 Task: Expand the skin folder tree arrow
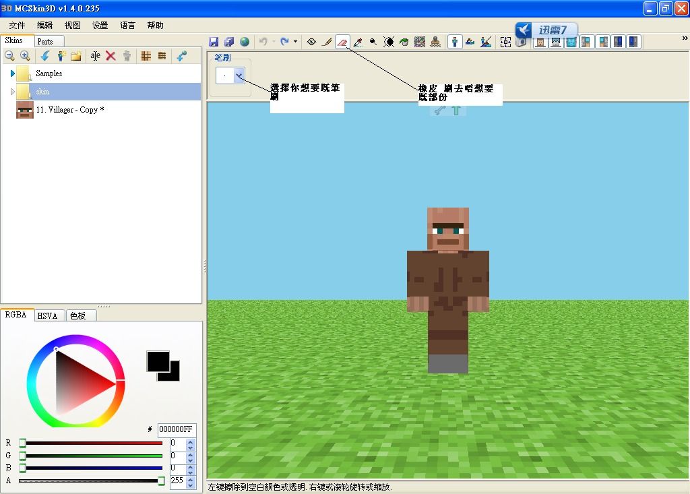13,92
